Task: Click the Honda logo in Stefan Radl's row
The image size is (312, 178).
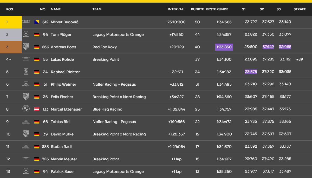Action: point(26,147)
